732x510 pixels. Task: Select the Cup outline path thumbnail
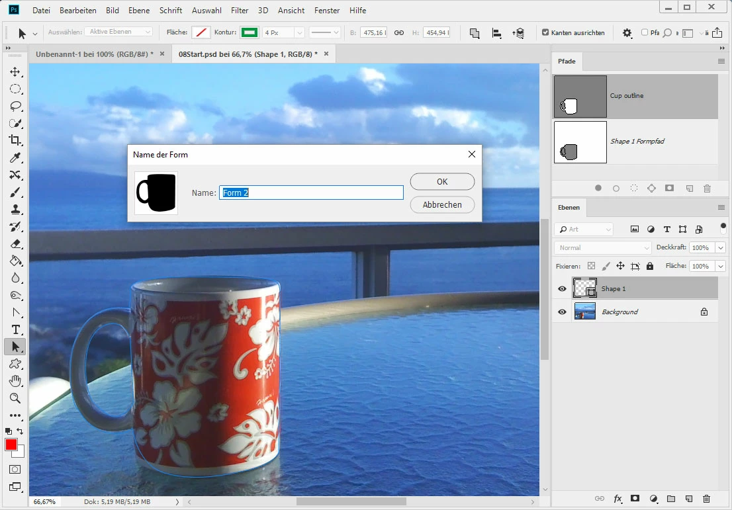click(580, 97)
